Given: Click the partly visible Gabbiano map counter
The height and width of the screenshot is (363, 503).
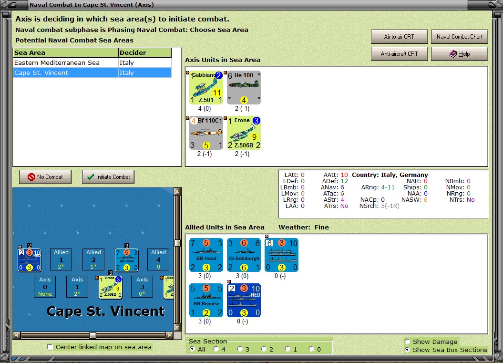Looking at the screenshot, I should point(169,287).
